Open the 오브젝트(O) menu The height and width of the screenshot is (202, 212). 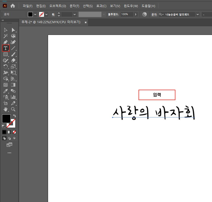point(58,6)
